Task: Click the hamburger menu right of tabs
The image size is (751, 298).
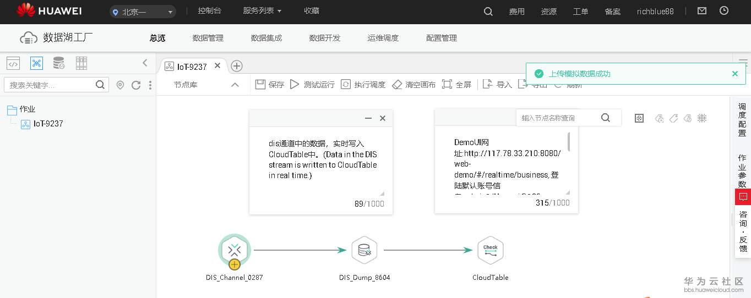Action: [743, 62]
